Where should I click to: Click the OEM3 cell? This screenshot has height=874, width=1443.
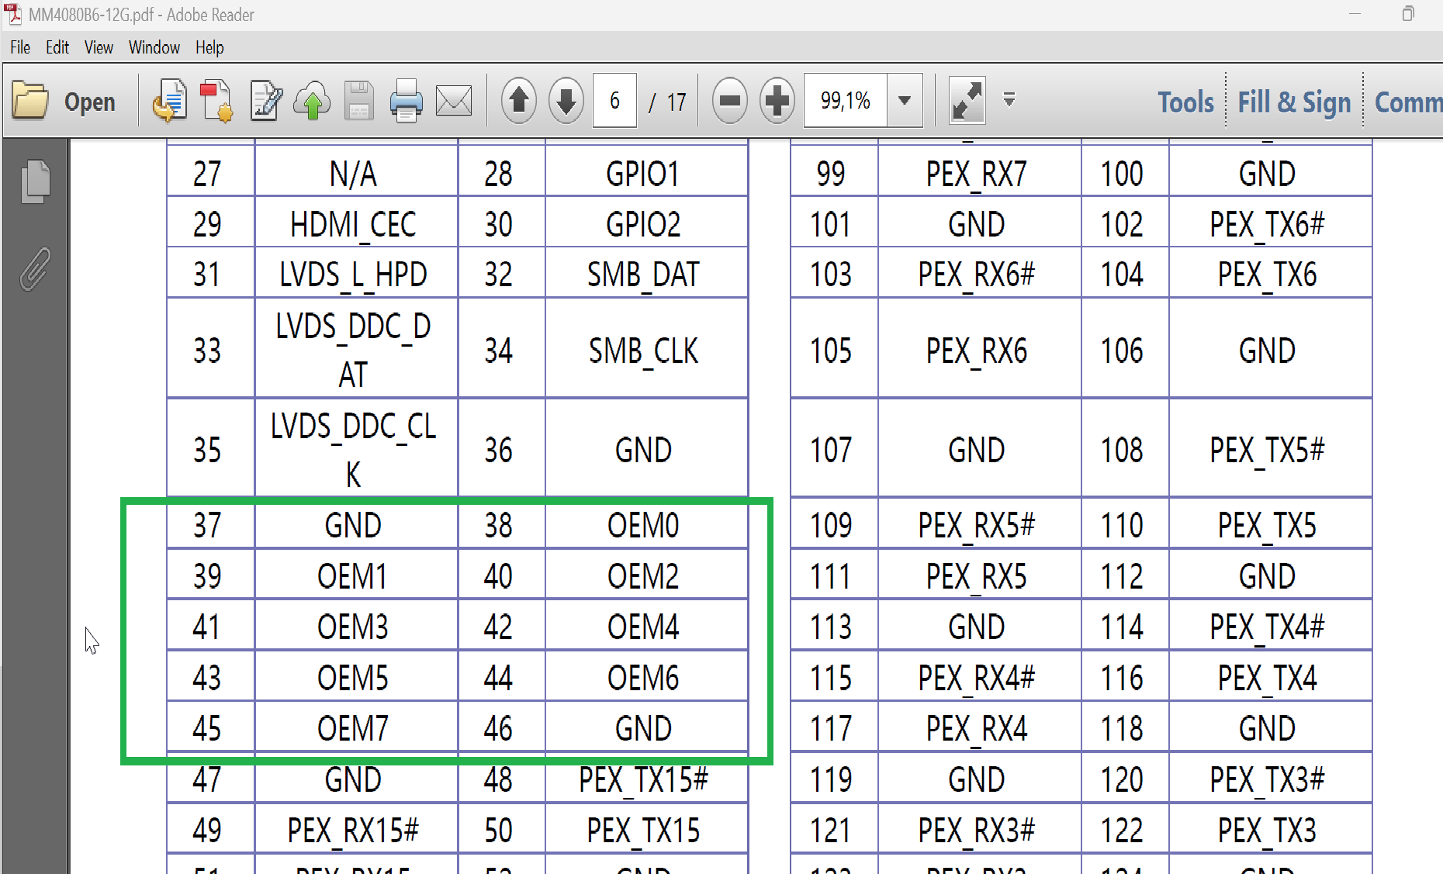(x=356, y=625)
